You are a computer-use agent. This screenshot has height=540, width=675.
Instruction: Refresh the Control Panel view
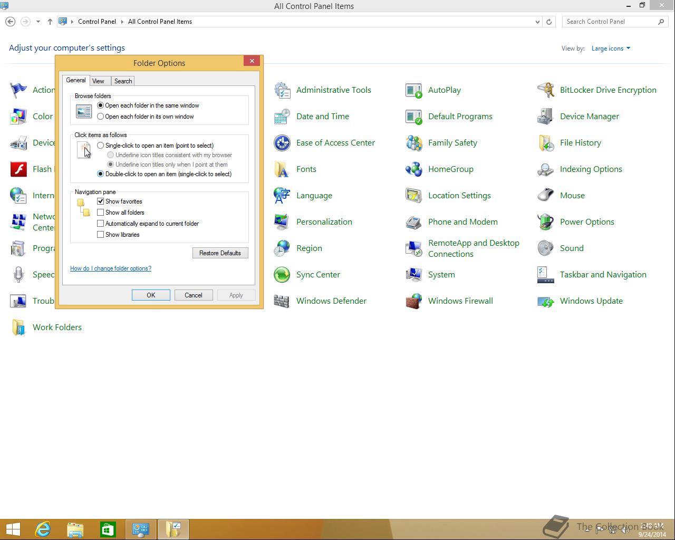tap(549, 22)
